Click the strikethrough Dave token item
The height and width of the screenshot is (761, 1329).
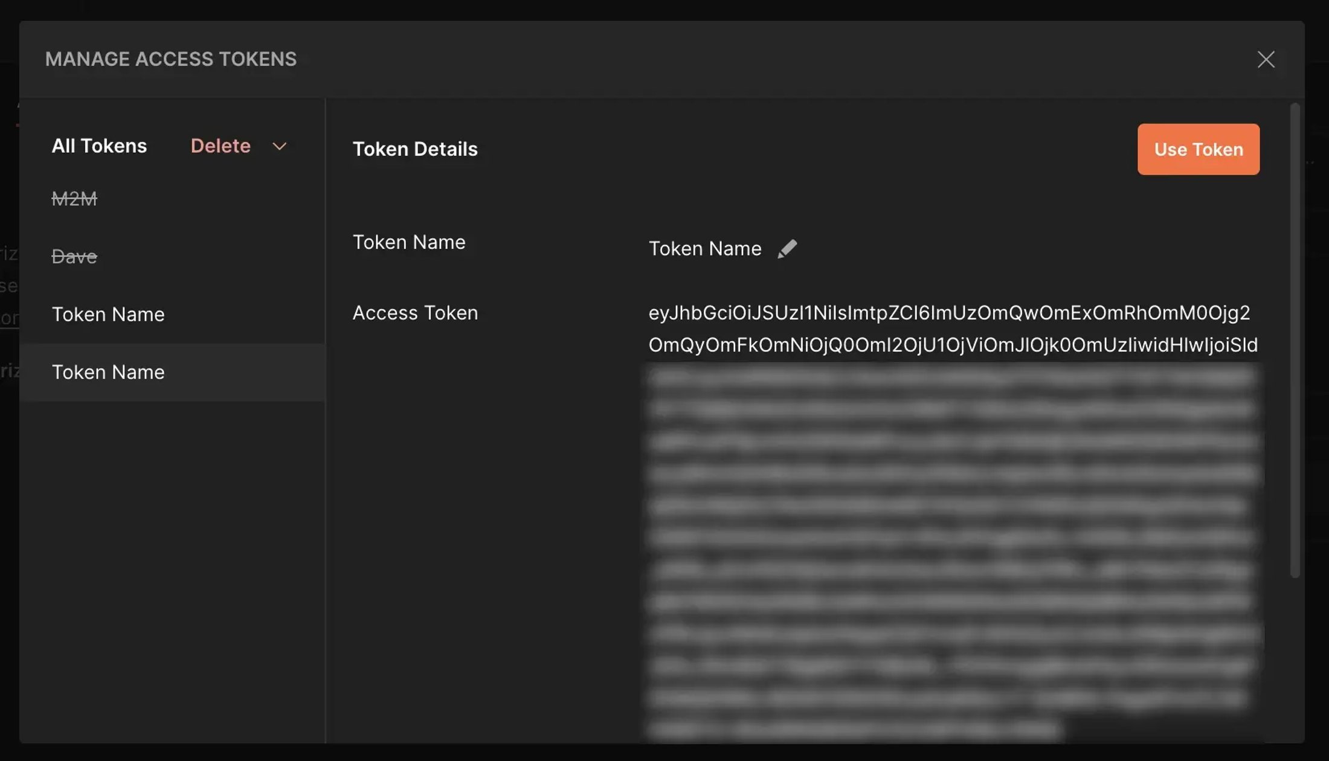click(x=74, y=257)
